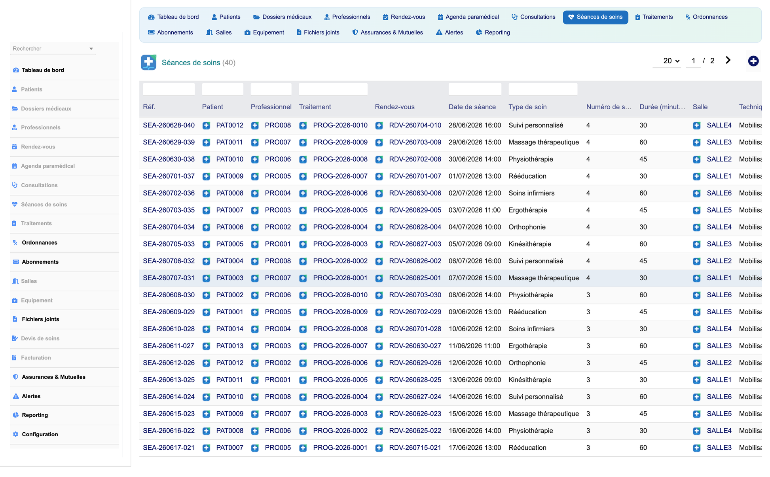Open treatment PROG-2026-0010 in SEA-260608-030 row
Screen dimensions: 770x477
click(340, 295)
